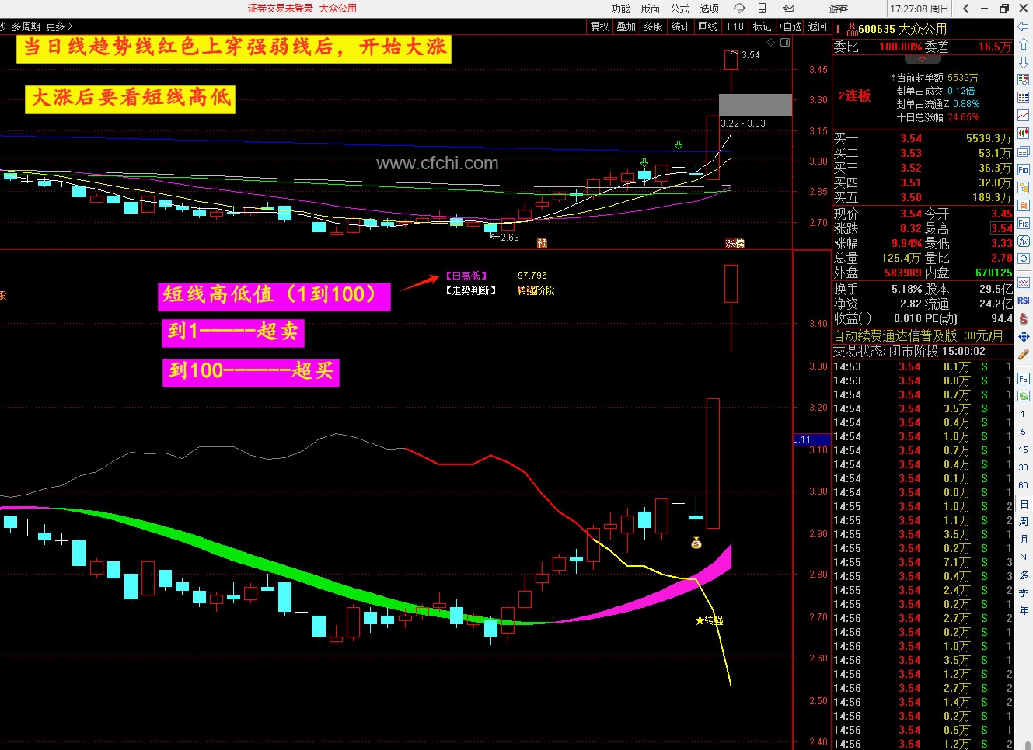
Task: Click the down arrow sidebar icon
Action: (1024, 61)
